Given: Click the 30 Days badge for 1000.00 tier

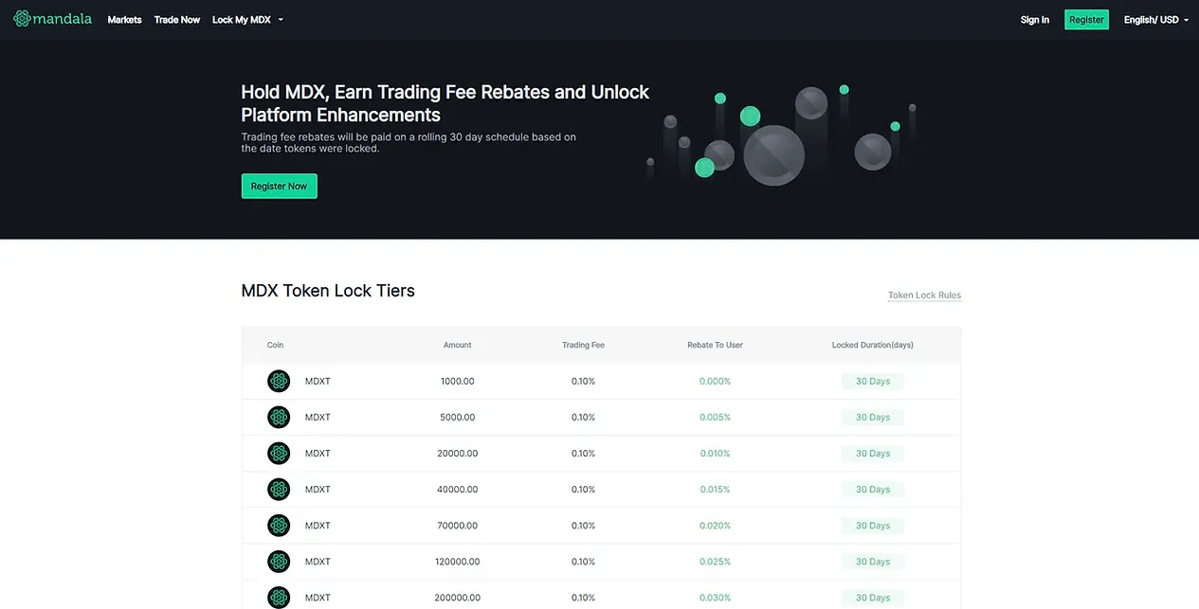Looking at the screenshot, I should click(x=872, y=381).
